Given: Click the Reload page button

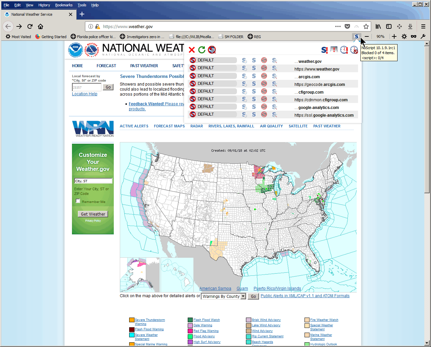Looking at the screenshot, I should (x=30, y=26).
